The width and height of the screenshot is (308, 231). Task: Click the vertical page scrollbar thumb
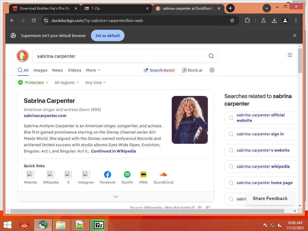[300, 60]
